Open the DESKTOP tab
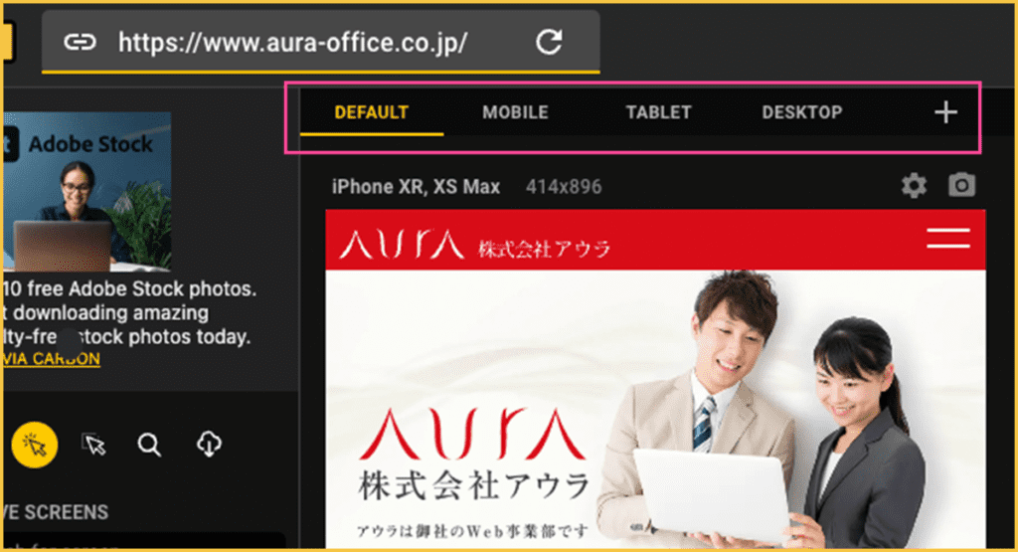The width and height of the screenshot is (1018, 552). [802, 112]
